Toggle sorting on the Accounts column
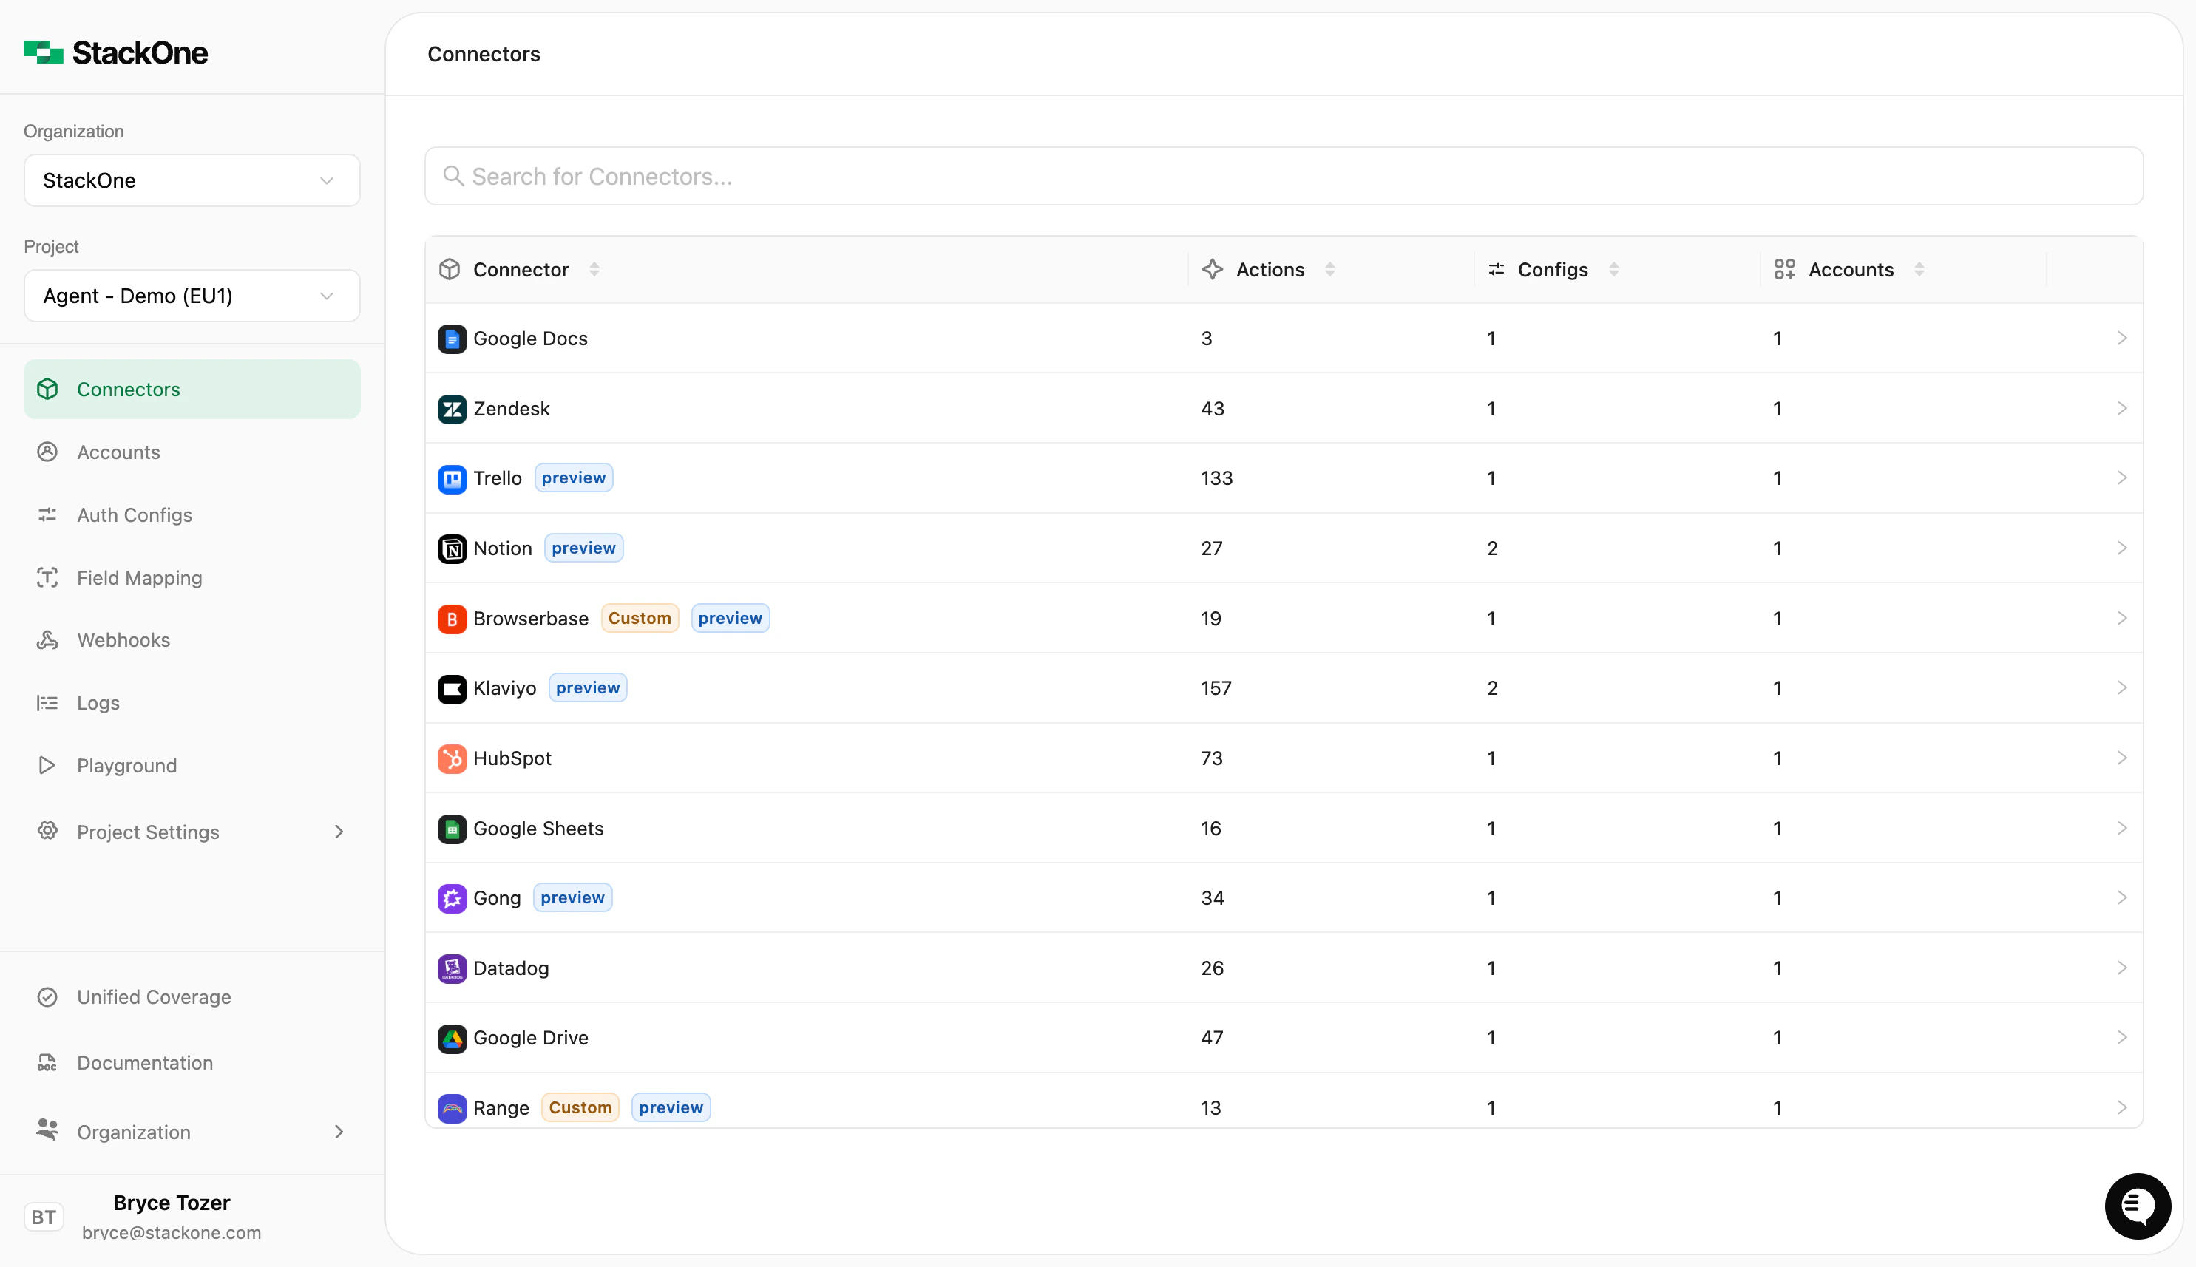 [x=1919, y=269]
